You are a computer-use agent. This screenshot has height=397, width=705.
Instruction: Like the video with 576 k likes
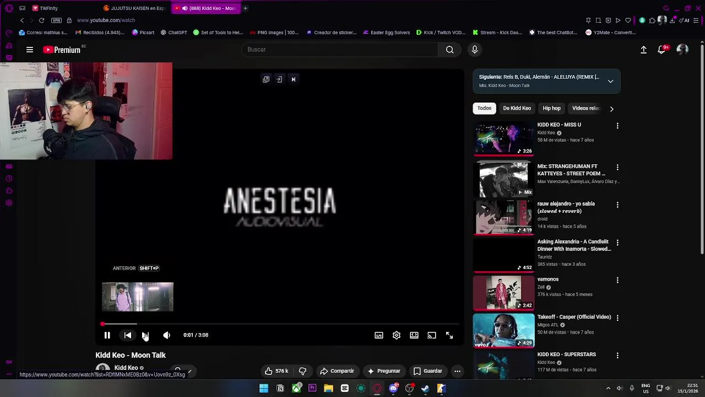click(276, 371)
